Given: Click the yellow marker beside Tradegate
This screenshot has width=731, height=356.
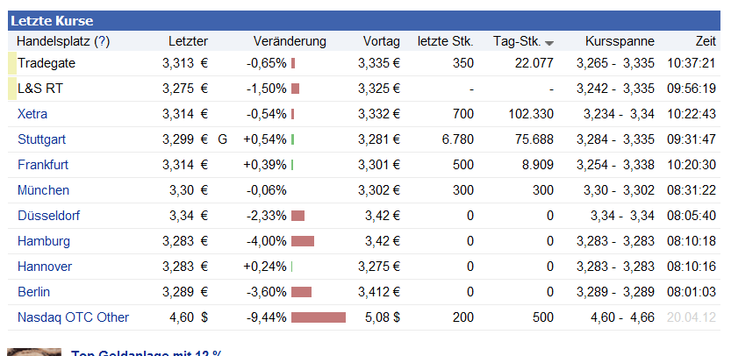Looking at the screenshot, I should (11, 63).
